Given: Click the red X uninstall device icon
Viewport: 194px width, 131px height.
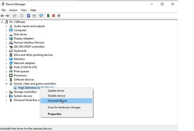Looking at the screenshot, I should coord(53,16).
